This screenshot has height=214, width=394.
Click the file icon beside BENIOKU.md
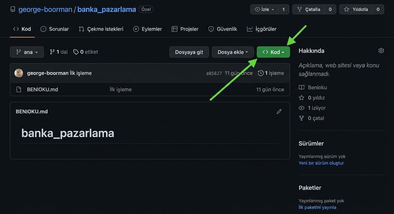pos(19,89)
